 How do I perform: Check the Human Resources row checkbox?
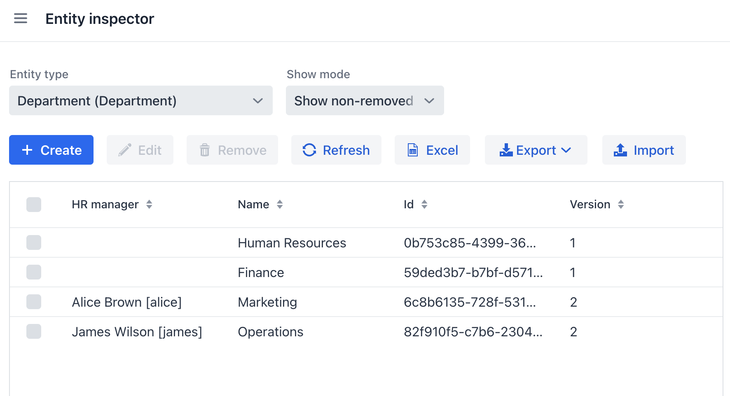point(34,243)
